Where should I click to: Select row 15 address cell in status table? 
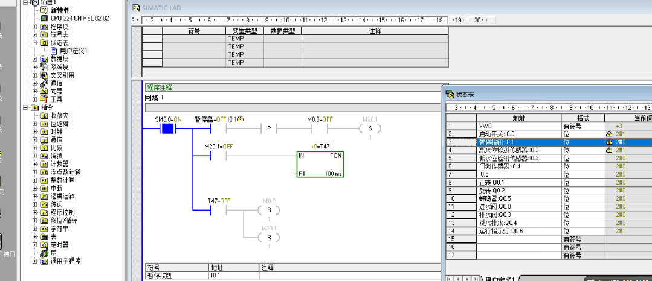pyautogui.click(x=519, y=239)
